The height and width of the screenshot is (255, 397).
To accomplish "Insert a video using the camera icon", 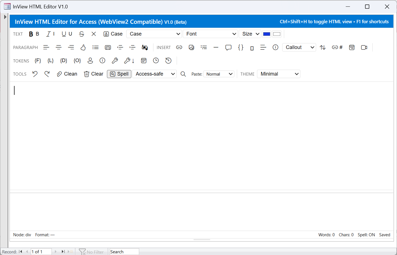I will pos(364,47).
